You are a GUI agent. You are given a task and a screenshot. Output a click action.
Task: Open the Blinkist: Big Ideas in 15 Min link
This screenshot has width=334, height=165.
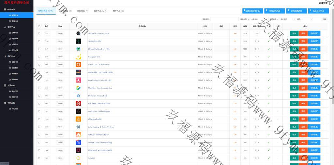pyautogui.click(x=99, y=49)
